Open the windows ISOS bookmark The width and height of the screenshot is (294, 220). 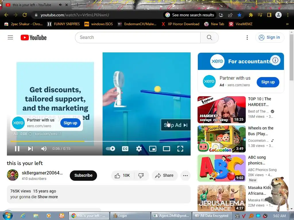[x=99, y=24]
